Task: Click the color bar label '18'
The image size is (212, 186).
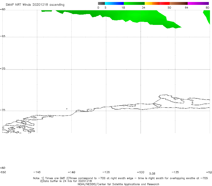Action: (x=123, y=7)
